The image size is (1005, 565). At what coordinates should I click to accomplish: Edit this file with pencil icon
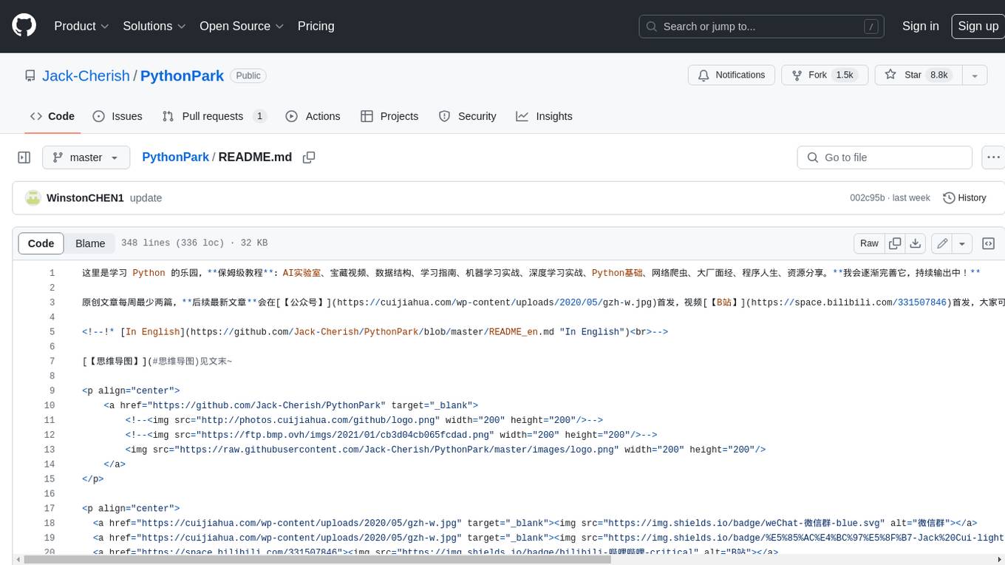[941, 243]
